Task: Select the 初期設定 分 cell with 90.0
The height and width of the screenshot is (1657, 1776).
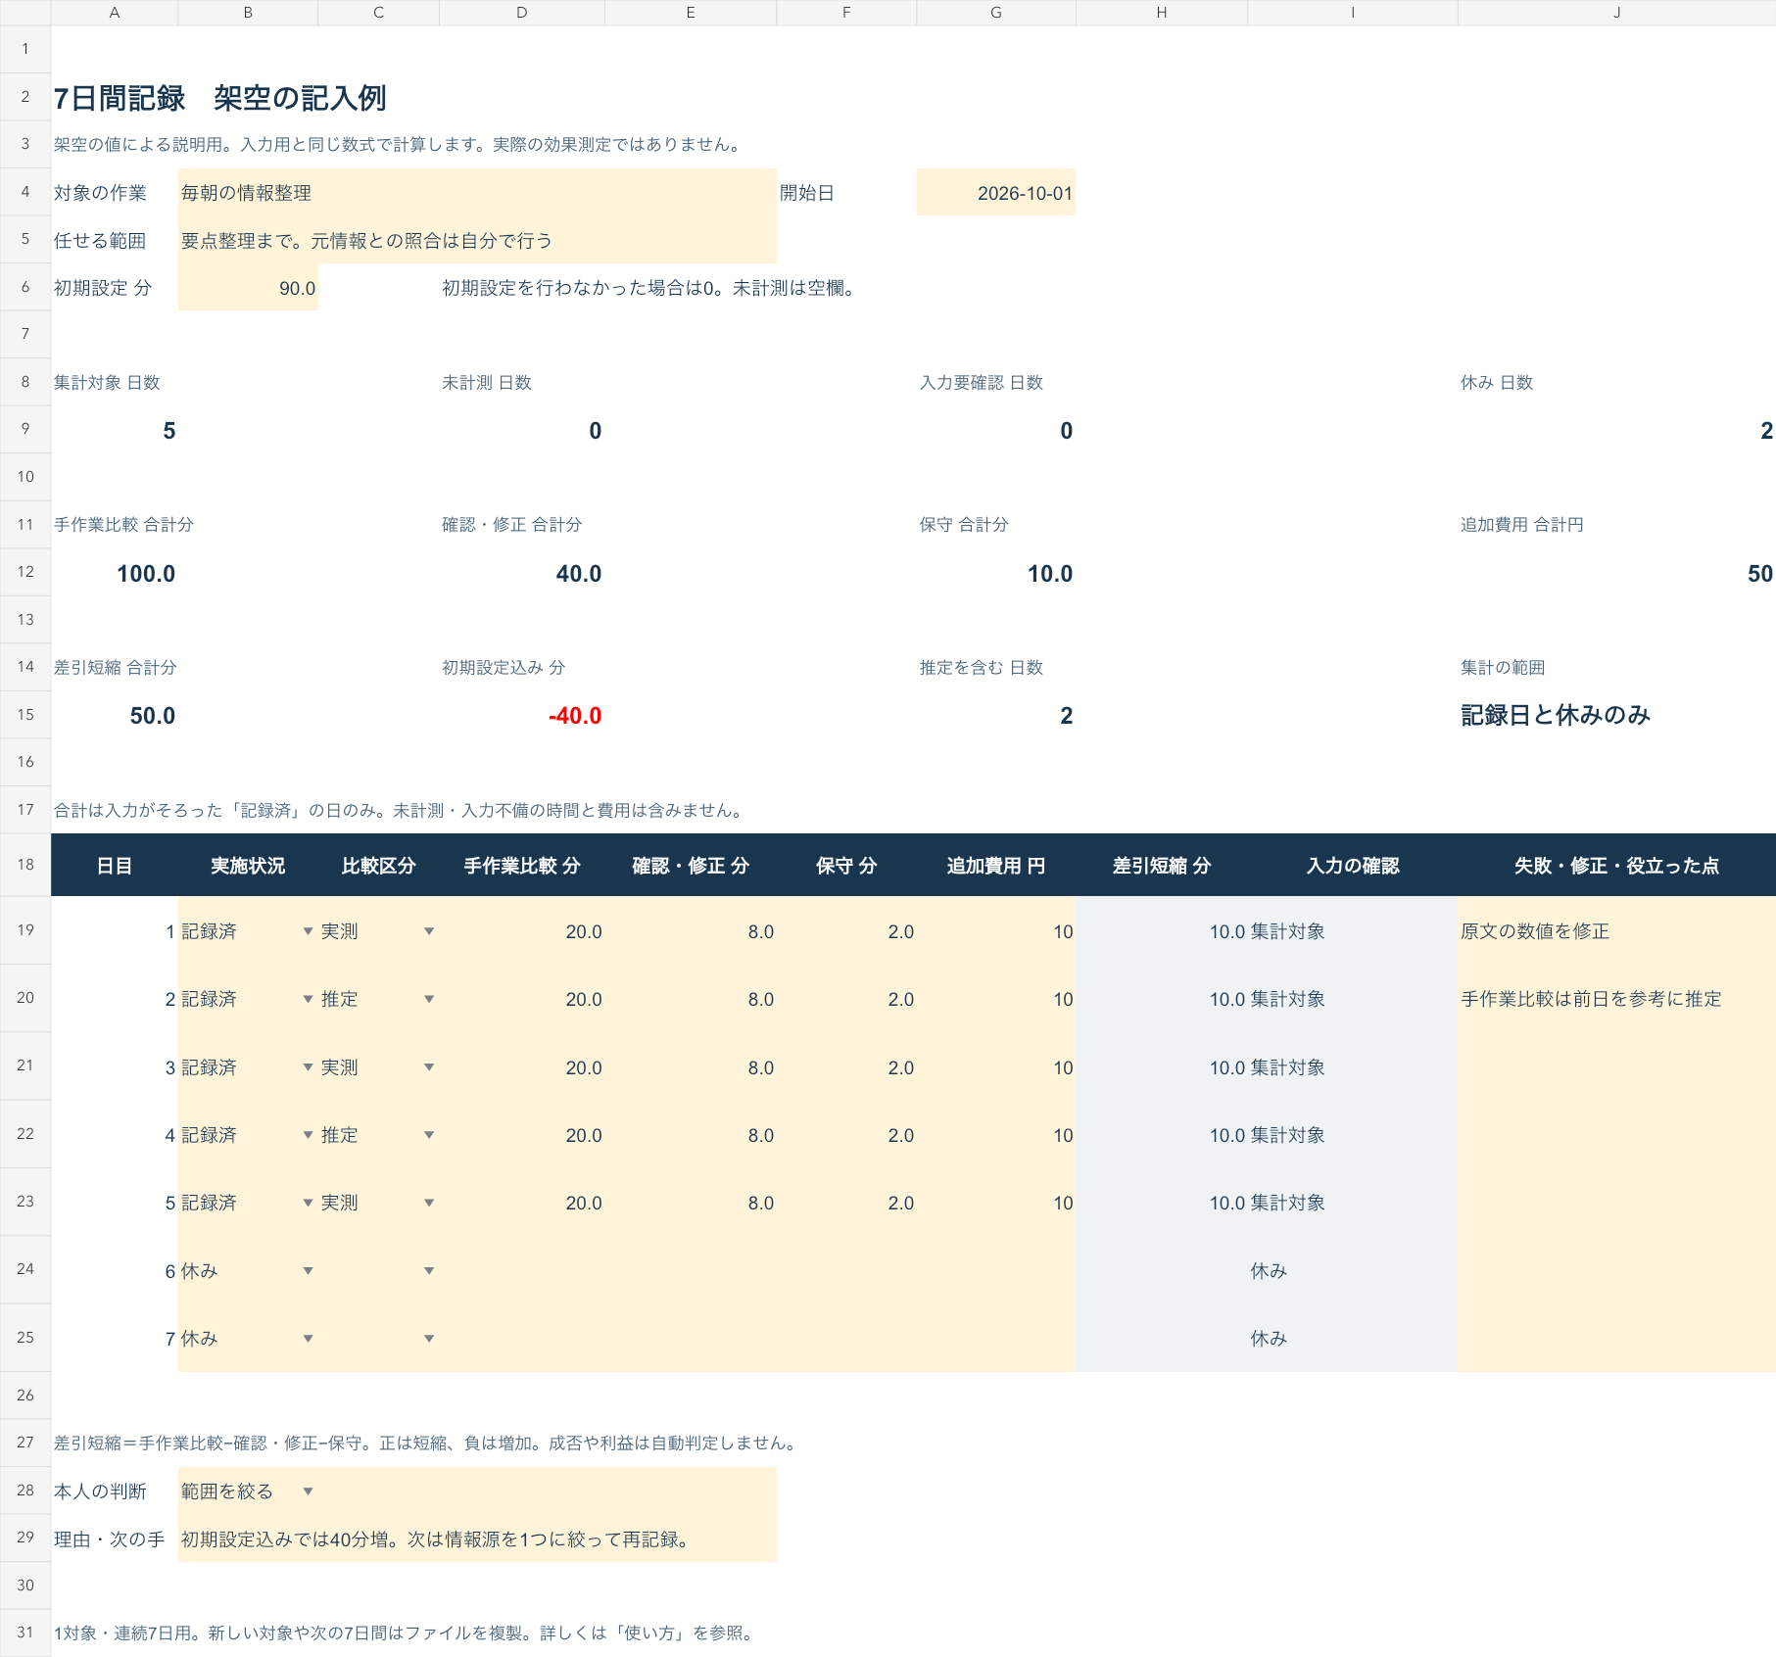Action: tap(248, 288)
